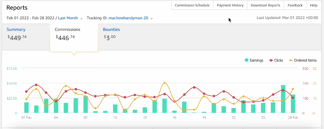Click the Clicks data point on 18 Feb
Viewport: 324px width, 129px height.
(x=194, y=87)
